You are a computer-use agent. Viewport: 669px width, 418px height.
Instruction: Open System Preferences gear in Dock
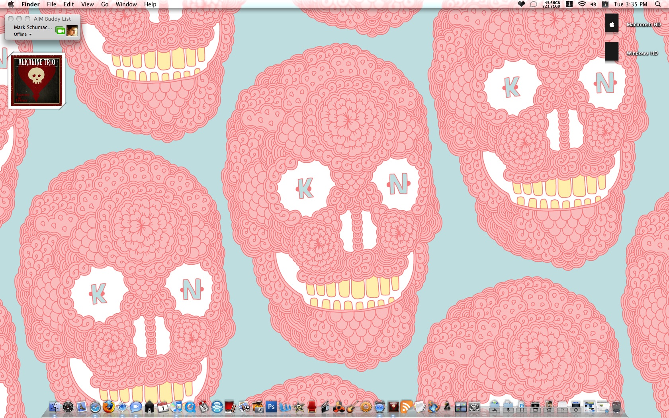coord(474,407)
